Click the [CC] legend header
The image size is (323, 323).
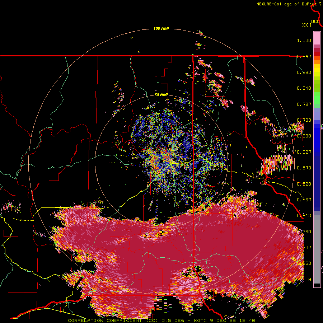[x=306, y=25]
